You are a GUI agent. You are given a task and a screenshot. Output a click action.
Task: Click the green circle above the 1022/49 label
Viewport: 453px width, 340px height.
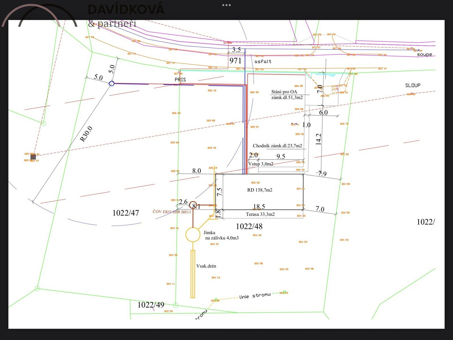[x=175, y=305]
